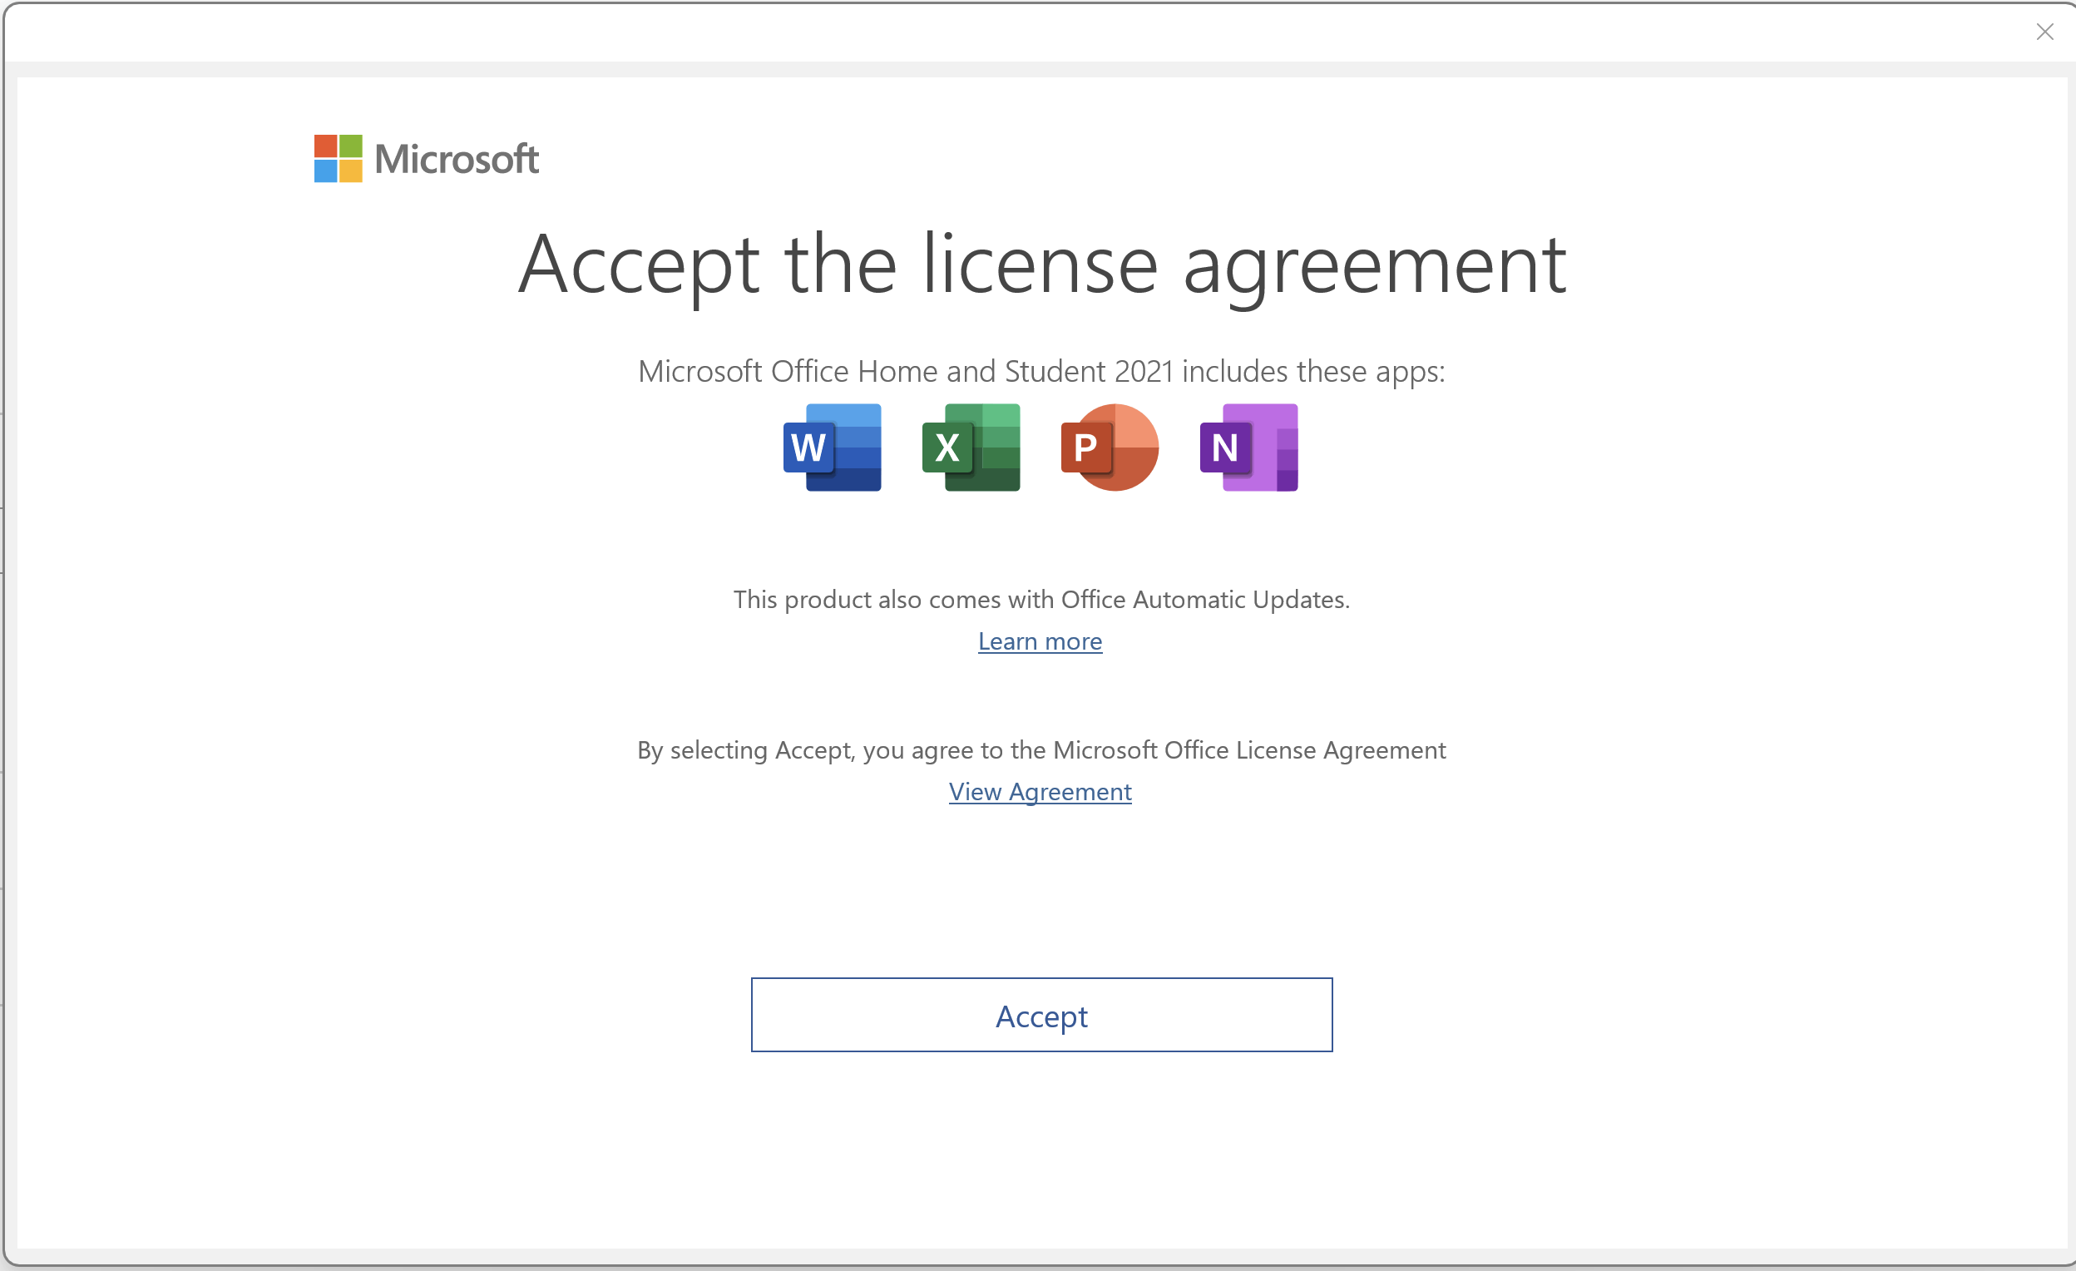Click the Excel app icon
This screenshot has height=1271, width=2076.
click(971, 448)
